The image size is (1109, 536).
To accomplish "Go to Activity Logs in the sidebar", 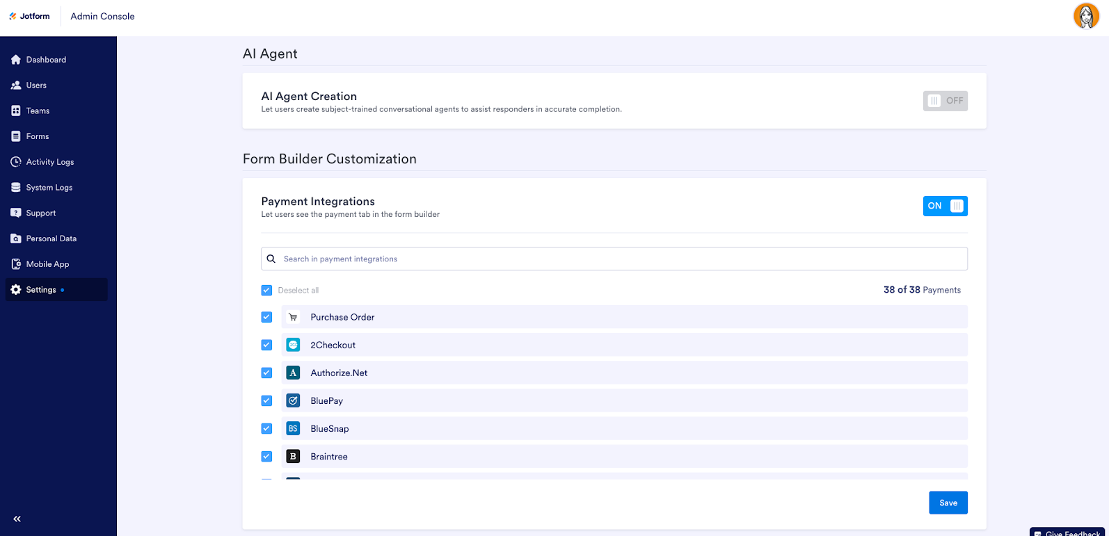I will pyautogui.click(x=49, y=162).
